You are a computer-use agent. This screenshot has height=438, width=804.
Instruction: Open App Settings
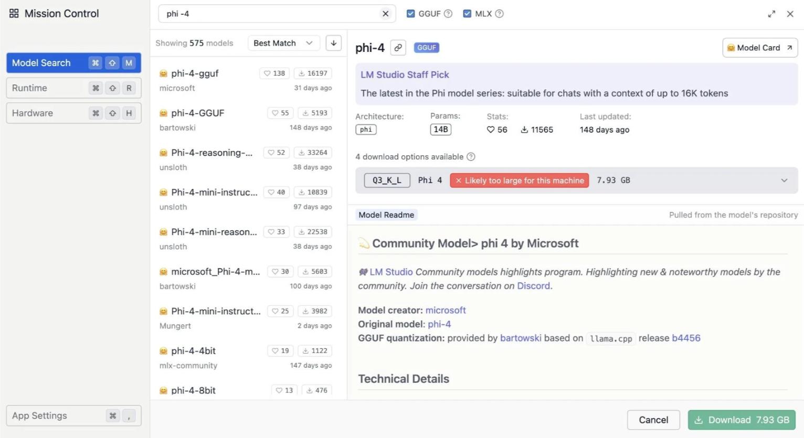73,416
